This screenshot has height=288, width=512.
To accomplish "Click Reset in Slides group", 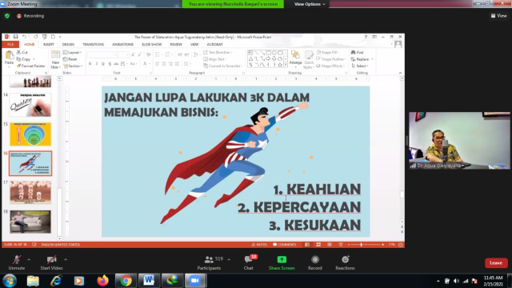I will (70, 59).
